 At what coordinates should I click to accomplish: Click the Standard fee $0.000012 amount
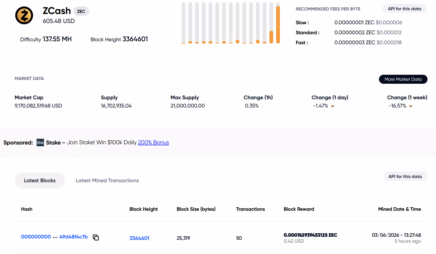389,32
